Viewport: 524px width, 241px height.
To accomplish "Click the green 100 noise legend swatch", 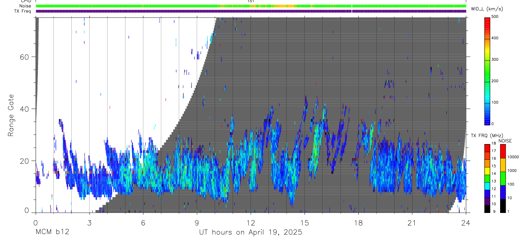I will [x=503, y=179].
